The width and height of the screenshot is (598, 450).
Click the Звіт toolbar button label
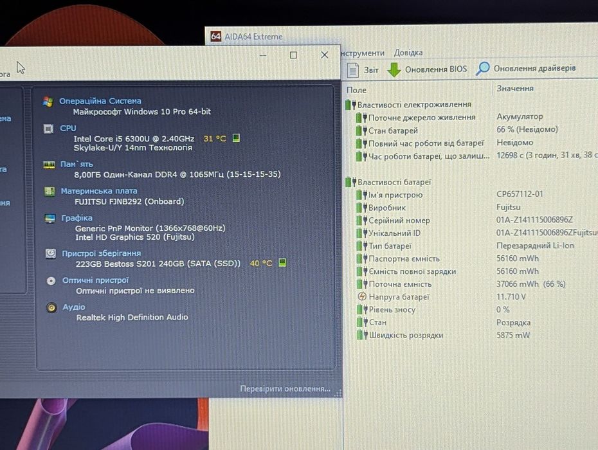coord(371,70)
